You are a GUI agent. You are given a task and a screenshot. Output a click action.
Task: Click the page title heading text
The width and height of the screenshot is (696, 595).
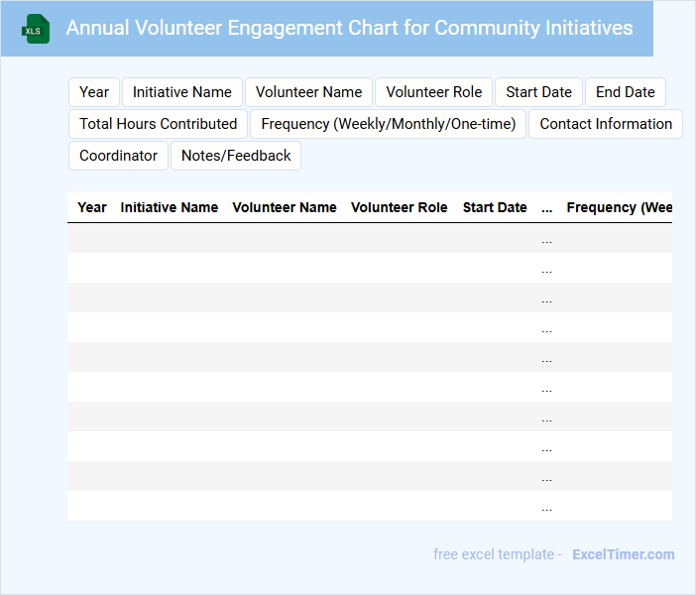[349, 28]
